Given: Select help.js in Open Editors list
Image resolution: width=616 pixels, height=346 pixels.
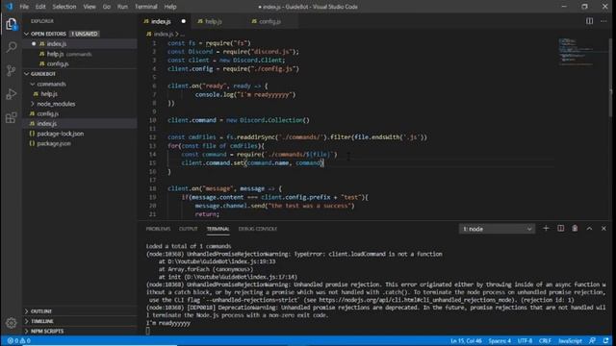Looking at the screenshot, I should point(80,54).
